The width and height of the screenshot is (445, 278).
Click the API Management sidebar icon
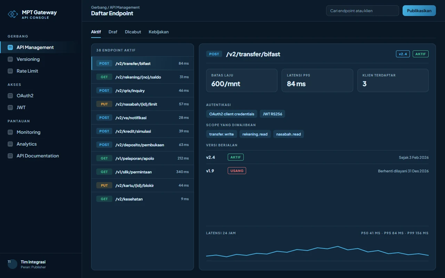[x=10, y=47]
